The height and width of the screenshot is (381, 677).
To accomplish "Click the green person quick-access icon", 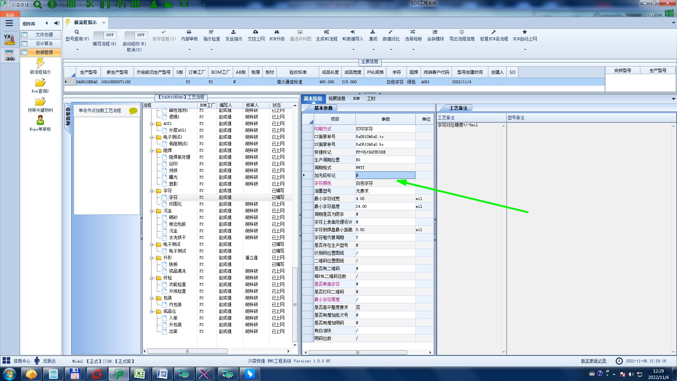I will pos(154,5).
